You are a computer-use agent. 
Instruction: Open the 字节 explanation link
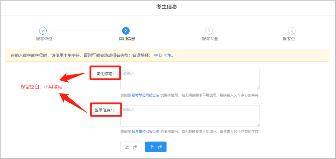point(158,55)
